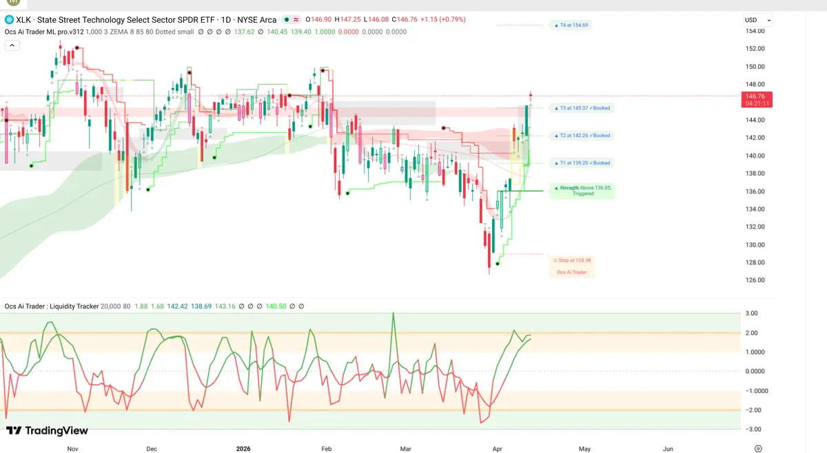Image resolution: width=827 pixels, height=453 pixels.
Task: Click the red 146.76 current price tag
Action: pyautogui.click(x=756, y=99)
